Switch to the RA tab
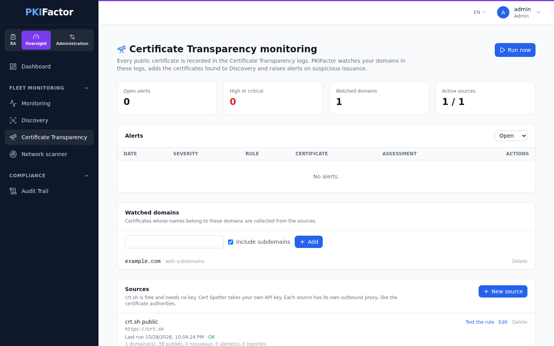The image size is (554, 346). coord(13,40)
